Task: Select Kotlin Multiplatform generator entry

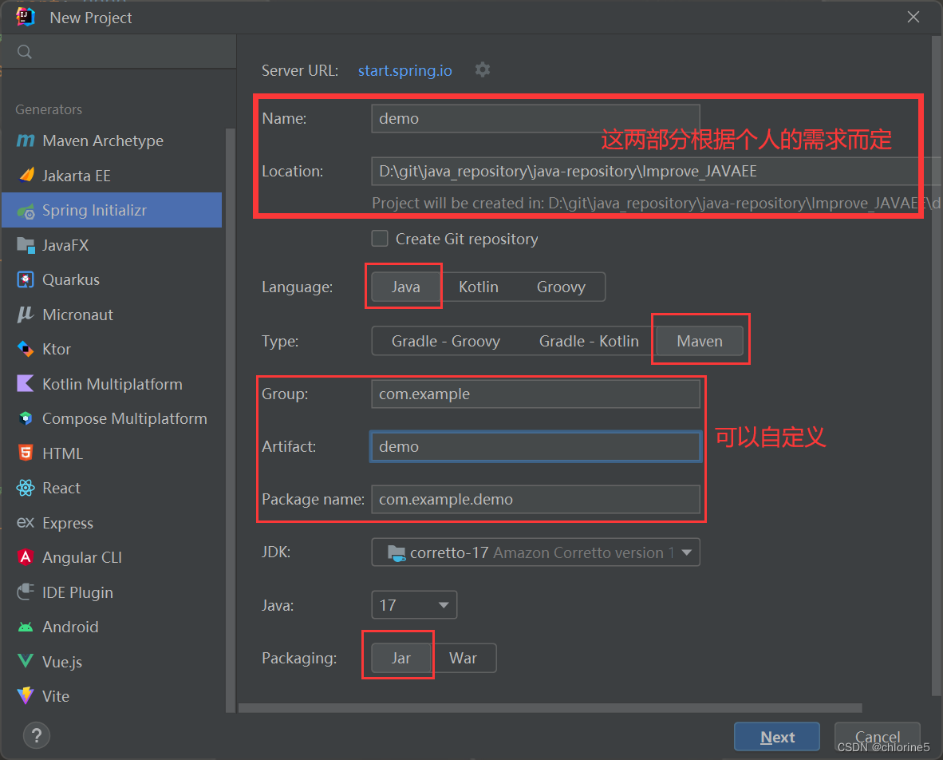Action: (112, 384)
